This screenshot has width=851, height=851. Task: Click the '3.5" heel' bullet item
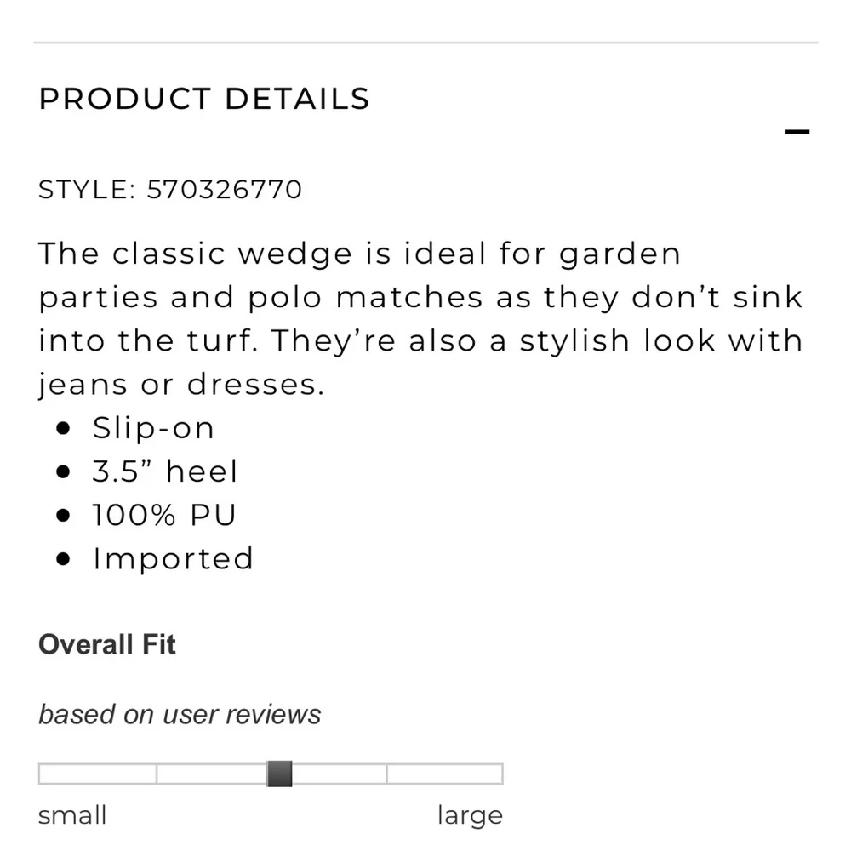pyautogui.click(x=165, y=471)
